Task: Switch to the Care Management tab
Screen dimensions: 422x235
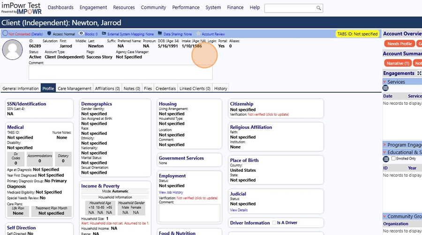Action: pyautogui.click(x=75, y=88)
